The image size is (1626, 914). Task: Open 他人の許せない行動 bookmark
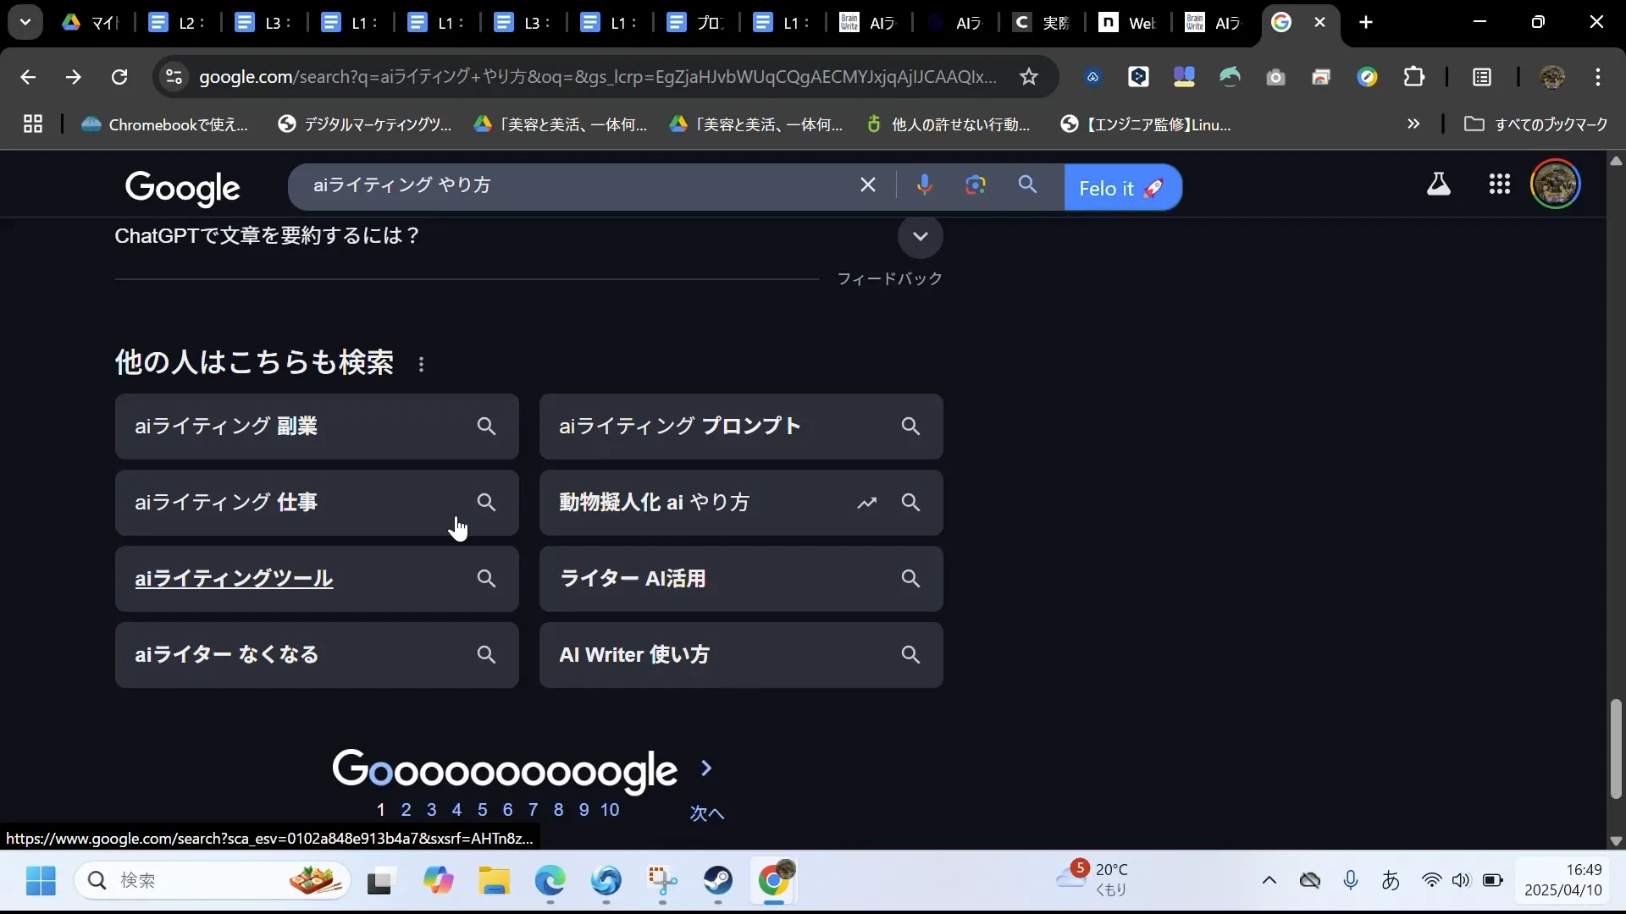coord(948,124)
